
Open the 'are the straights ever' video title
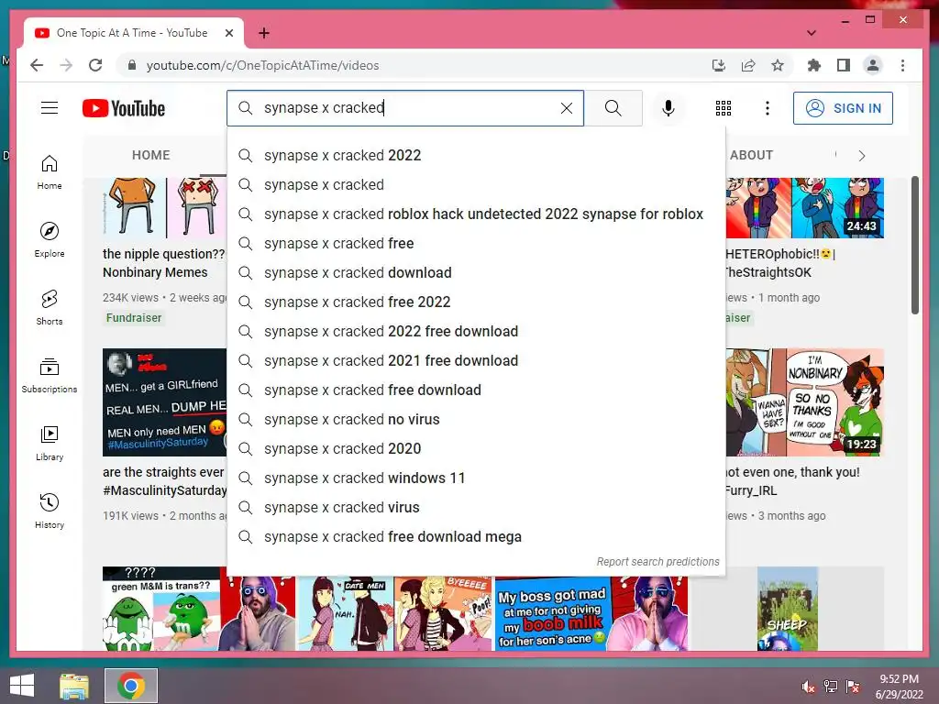164,481
